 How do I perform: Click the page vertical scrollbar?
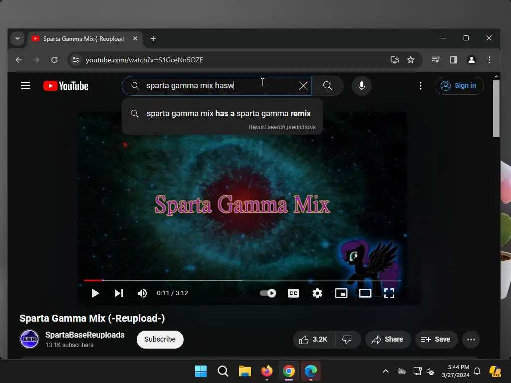click(x=496, y=109)
